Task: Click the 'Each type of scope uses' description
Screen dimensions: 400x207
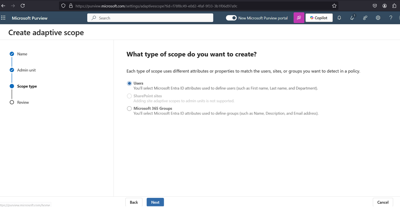Action: coord(243,71)
